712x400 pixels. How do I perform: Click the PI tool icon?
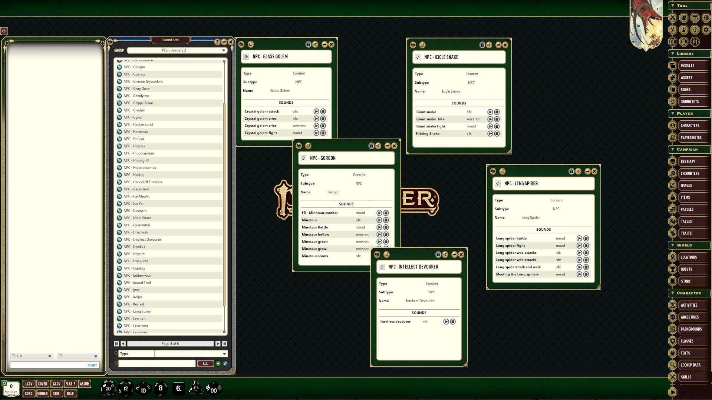tap(695, 42)
